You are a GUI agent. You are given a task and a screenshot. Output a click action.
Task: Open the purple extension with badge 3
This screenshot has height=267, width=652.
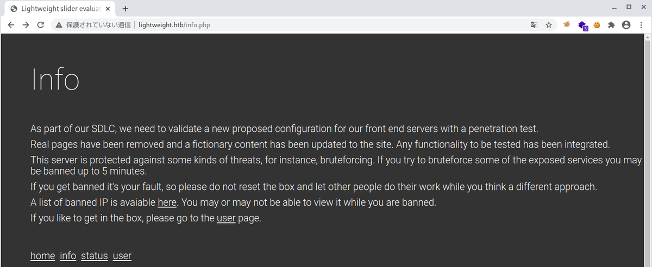(582, 26)
